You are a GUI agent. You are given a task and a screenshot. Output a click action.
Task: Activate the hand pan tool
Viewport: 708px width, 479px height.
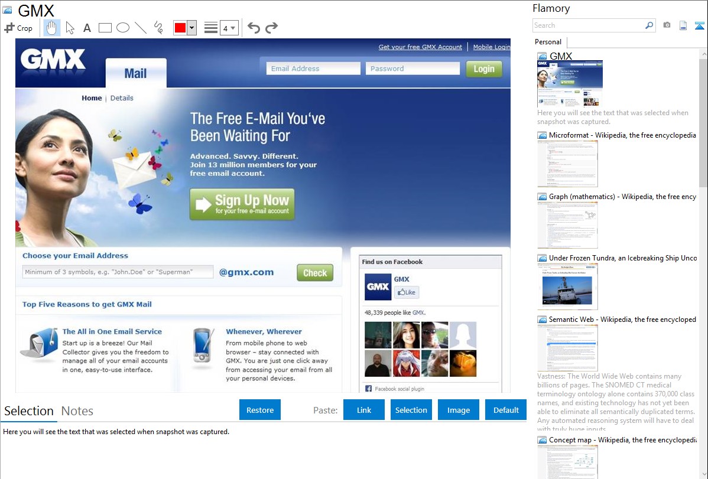click(x=51, y=28)
